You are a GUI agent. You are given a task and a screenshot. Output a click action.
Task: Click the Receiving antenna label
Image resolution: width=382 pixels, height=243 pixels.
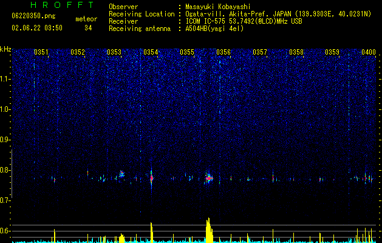click(x=140, y=29)
